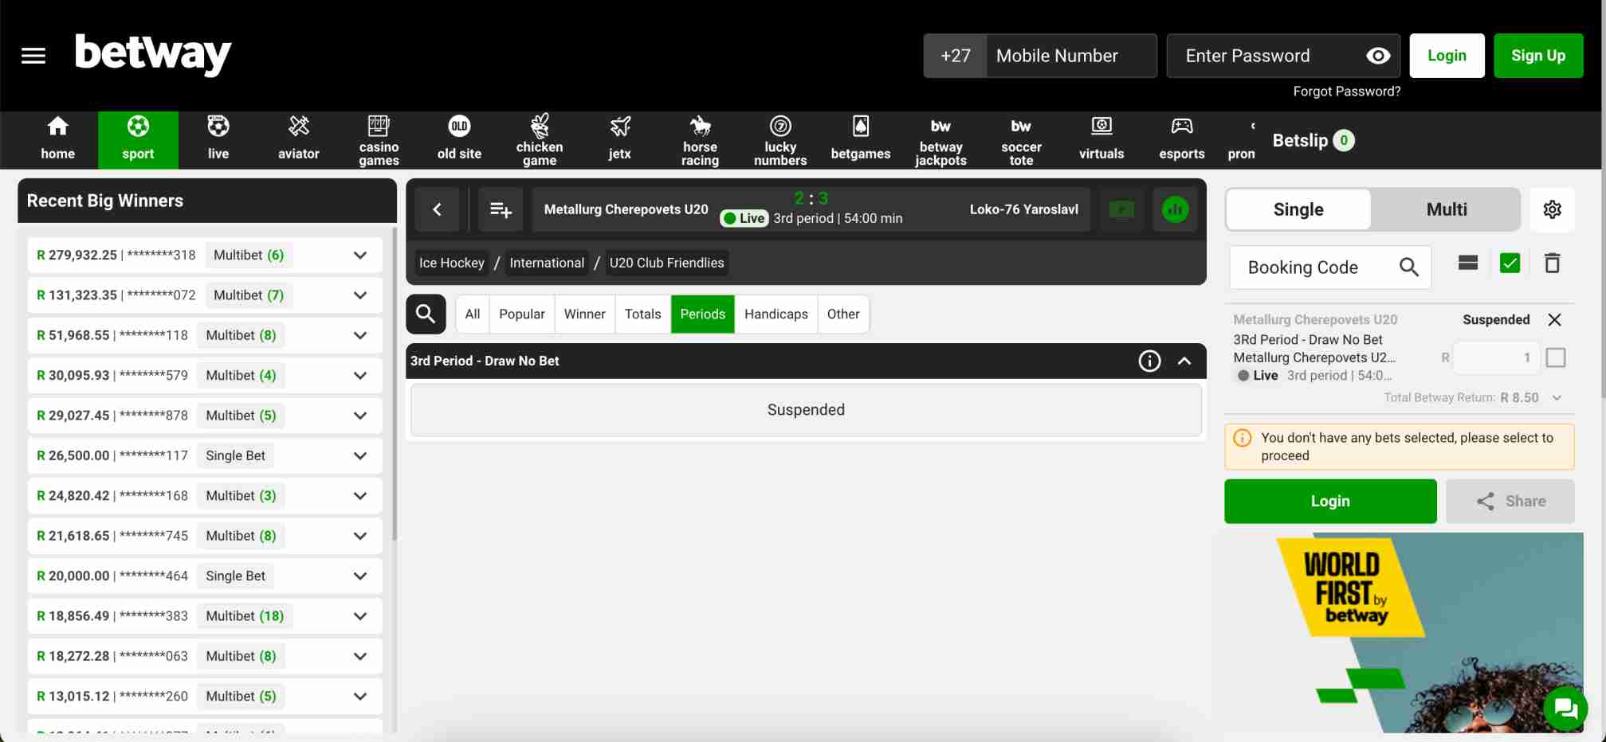Expand Total Betway Return details
The image size is (1606, 742).
click(1557, 397)
